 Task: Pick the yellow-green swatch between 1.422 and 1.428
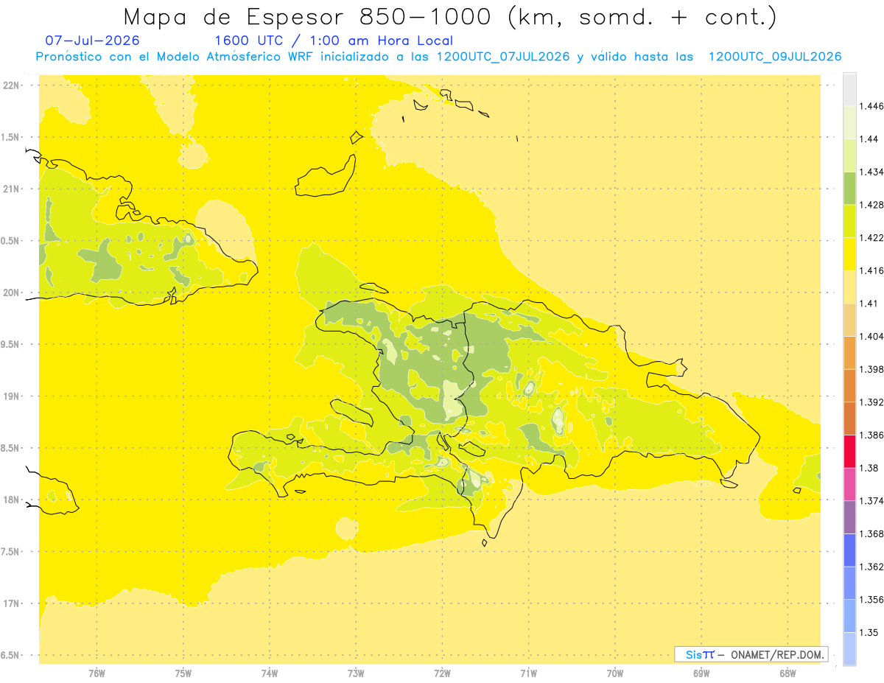849,221
